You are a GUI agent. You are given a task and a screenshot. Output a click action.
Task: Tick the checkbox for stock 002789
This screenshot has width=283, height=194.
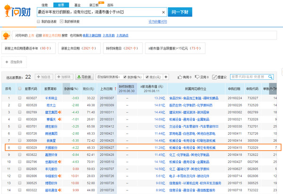click(20, 112)
